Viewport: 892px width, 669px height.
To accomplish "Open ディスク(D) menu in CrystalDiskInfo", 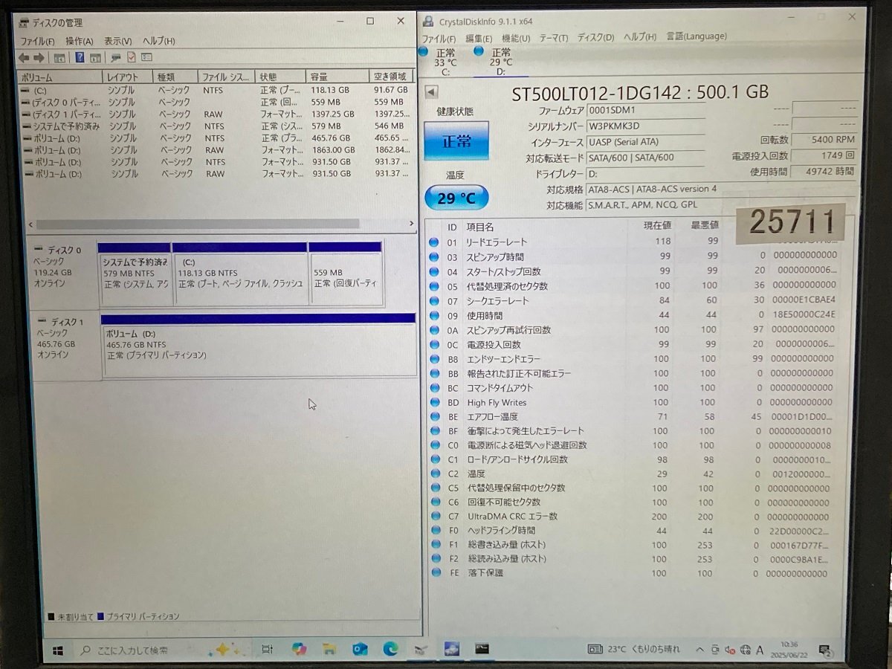I will click(x=596, y=37).
